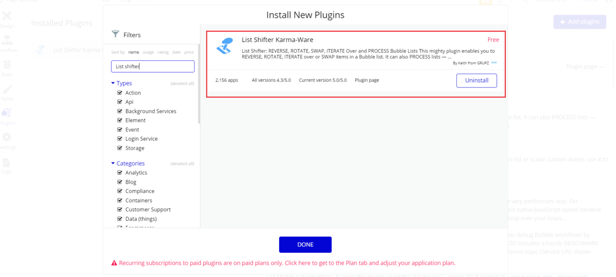Toggle the Blog category checkbox
616x277 pixels.
(120, 182)
